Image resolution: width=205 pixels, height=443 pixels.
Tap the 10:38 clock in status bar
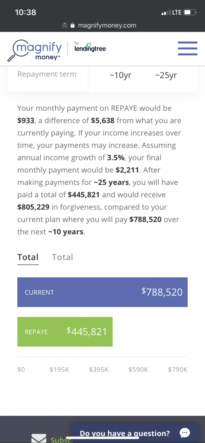(x=26, y=13)
